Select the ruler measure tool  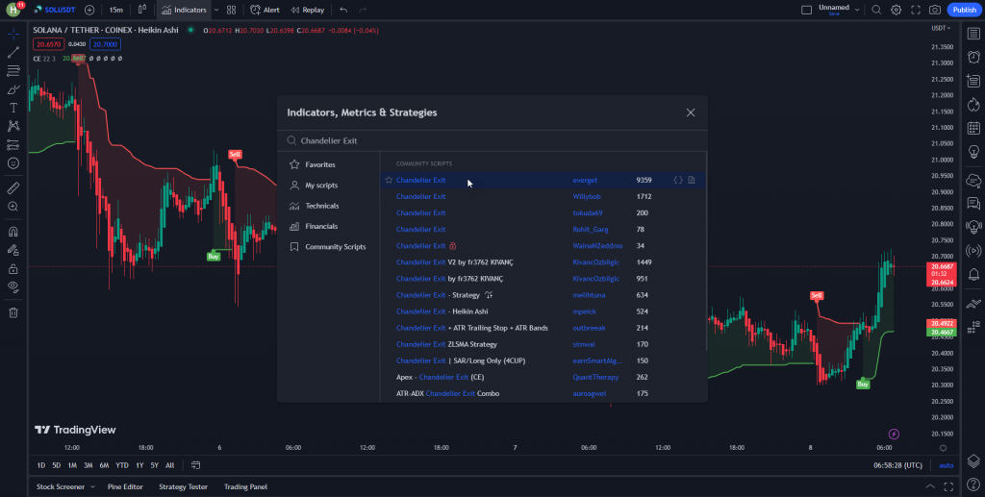point(13,187)
